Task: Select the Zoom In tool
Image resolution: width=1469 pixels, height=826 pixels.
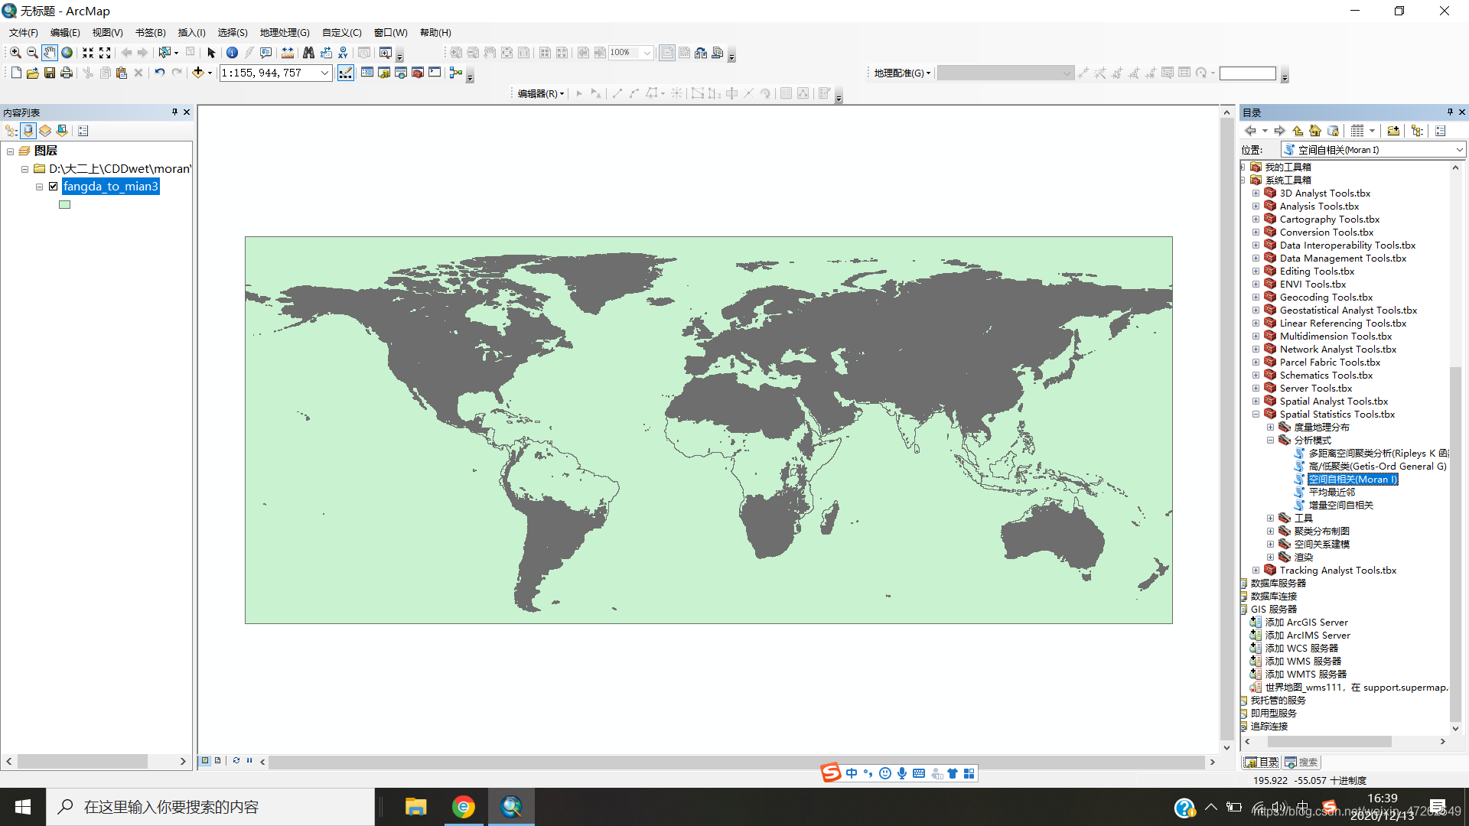Action: tap(15, 53)
